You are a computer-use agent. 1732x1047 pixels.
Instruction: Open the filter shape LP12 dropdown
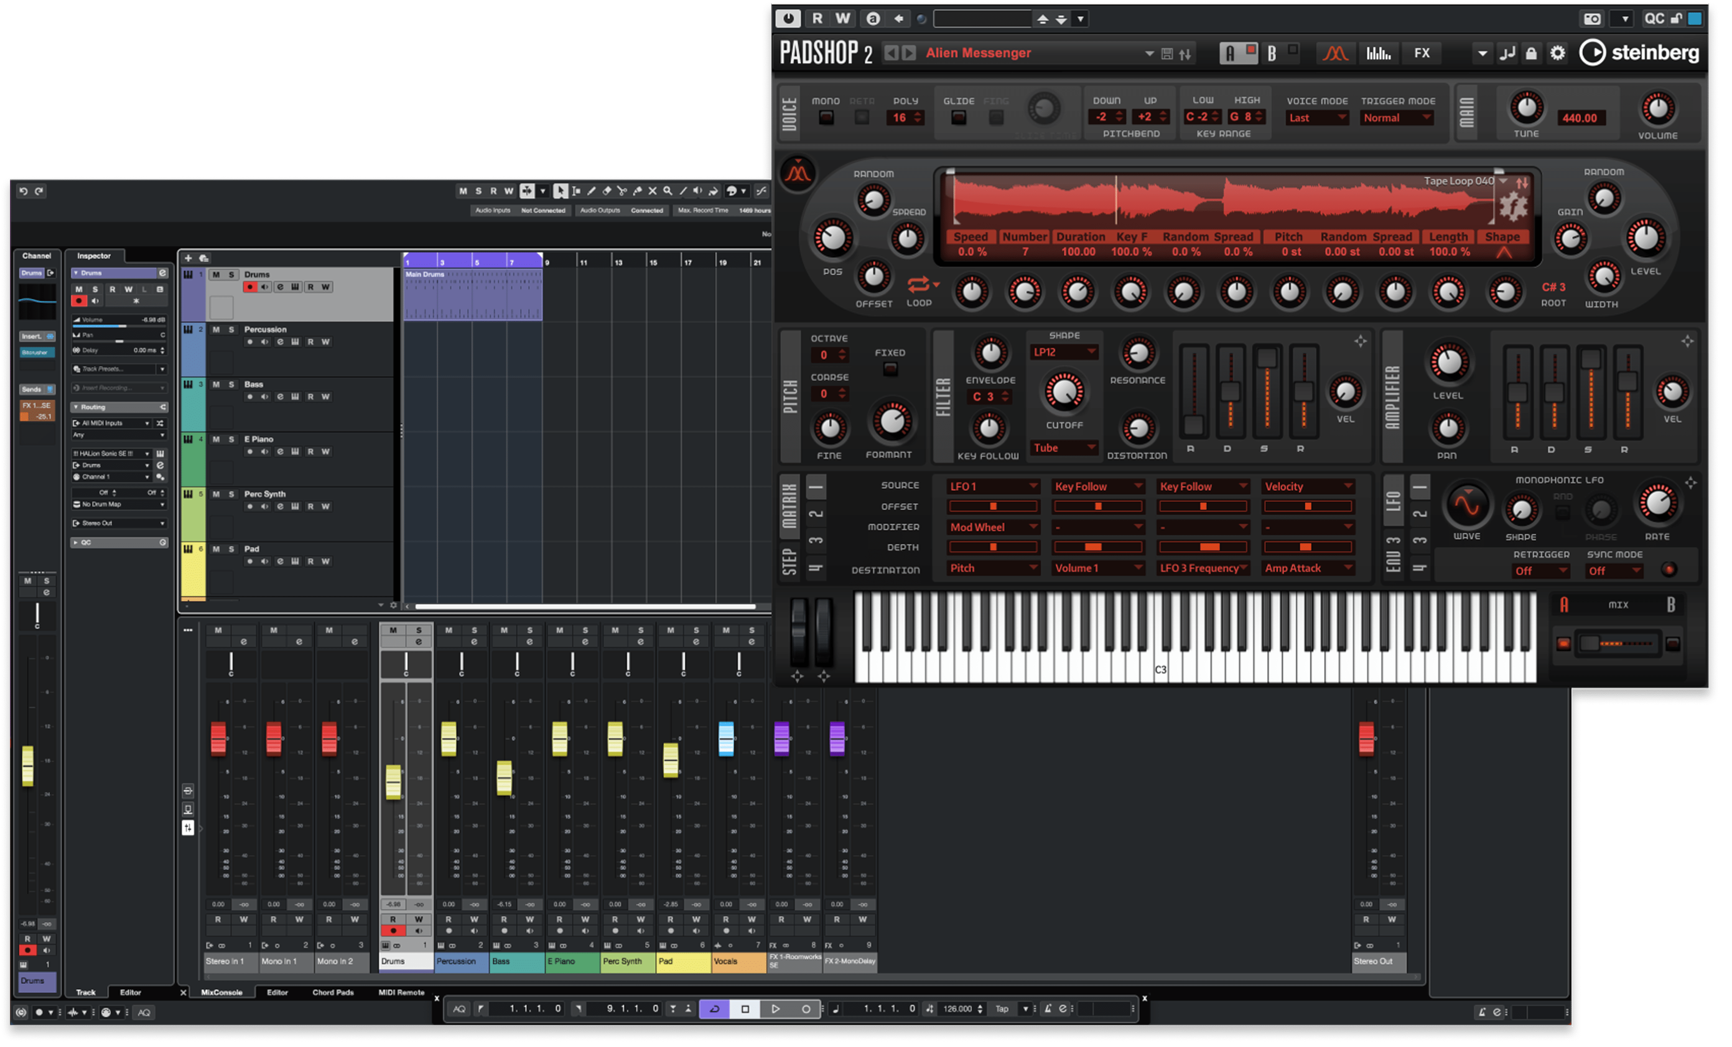pos(1064,352)
